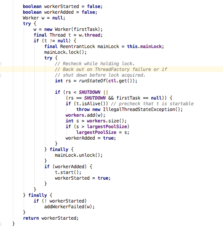Click the line 'if (rs < SHUTDOWN ||'
The height and width of the screenshot is (230, 223).
pos(81,92)
